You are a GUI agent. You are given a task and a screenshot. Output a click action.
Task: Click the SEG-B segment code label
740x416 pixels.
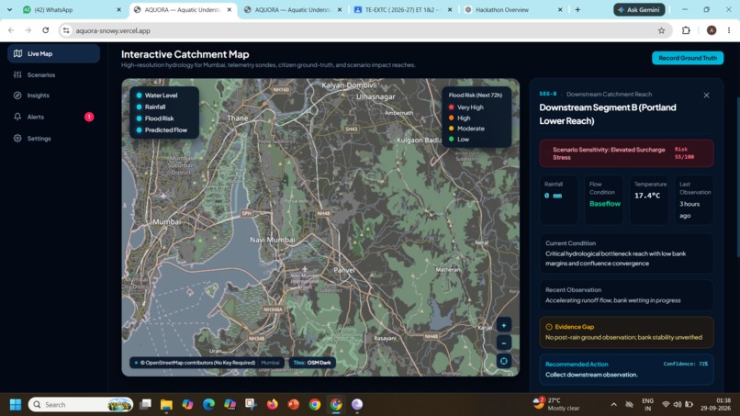click(x=548, y=94)
